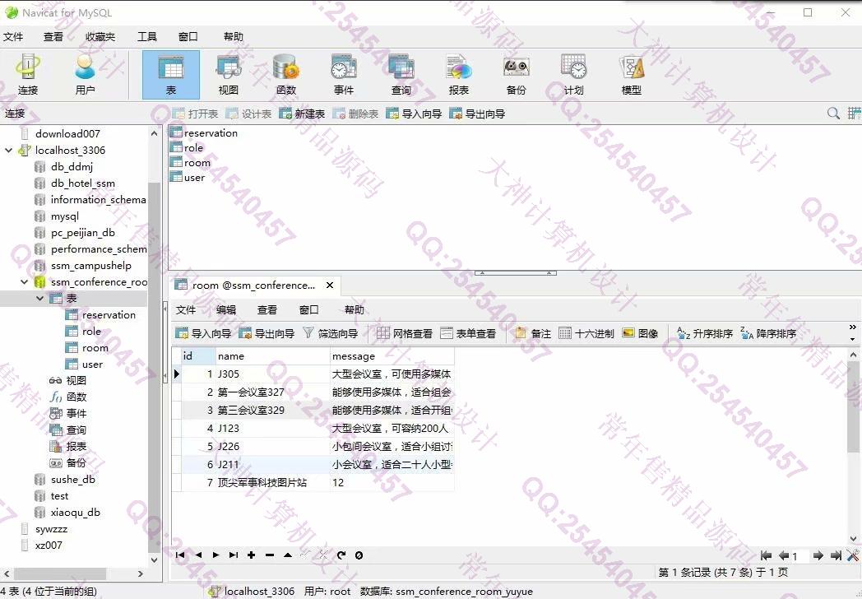Screen dimensions: 862x599
Task: Open the 用户 (User) management icon
Action: click(85, 74)
